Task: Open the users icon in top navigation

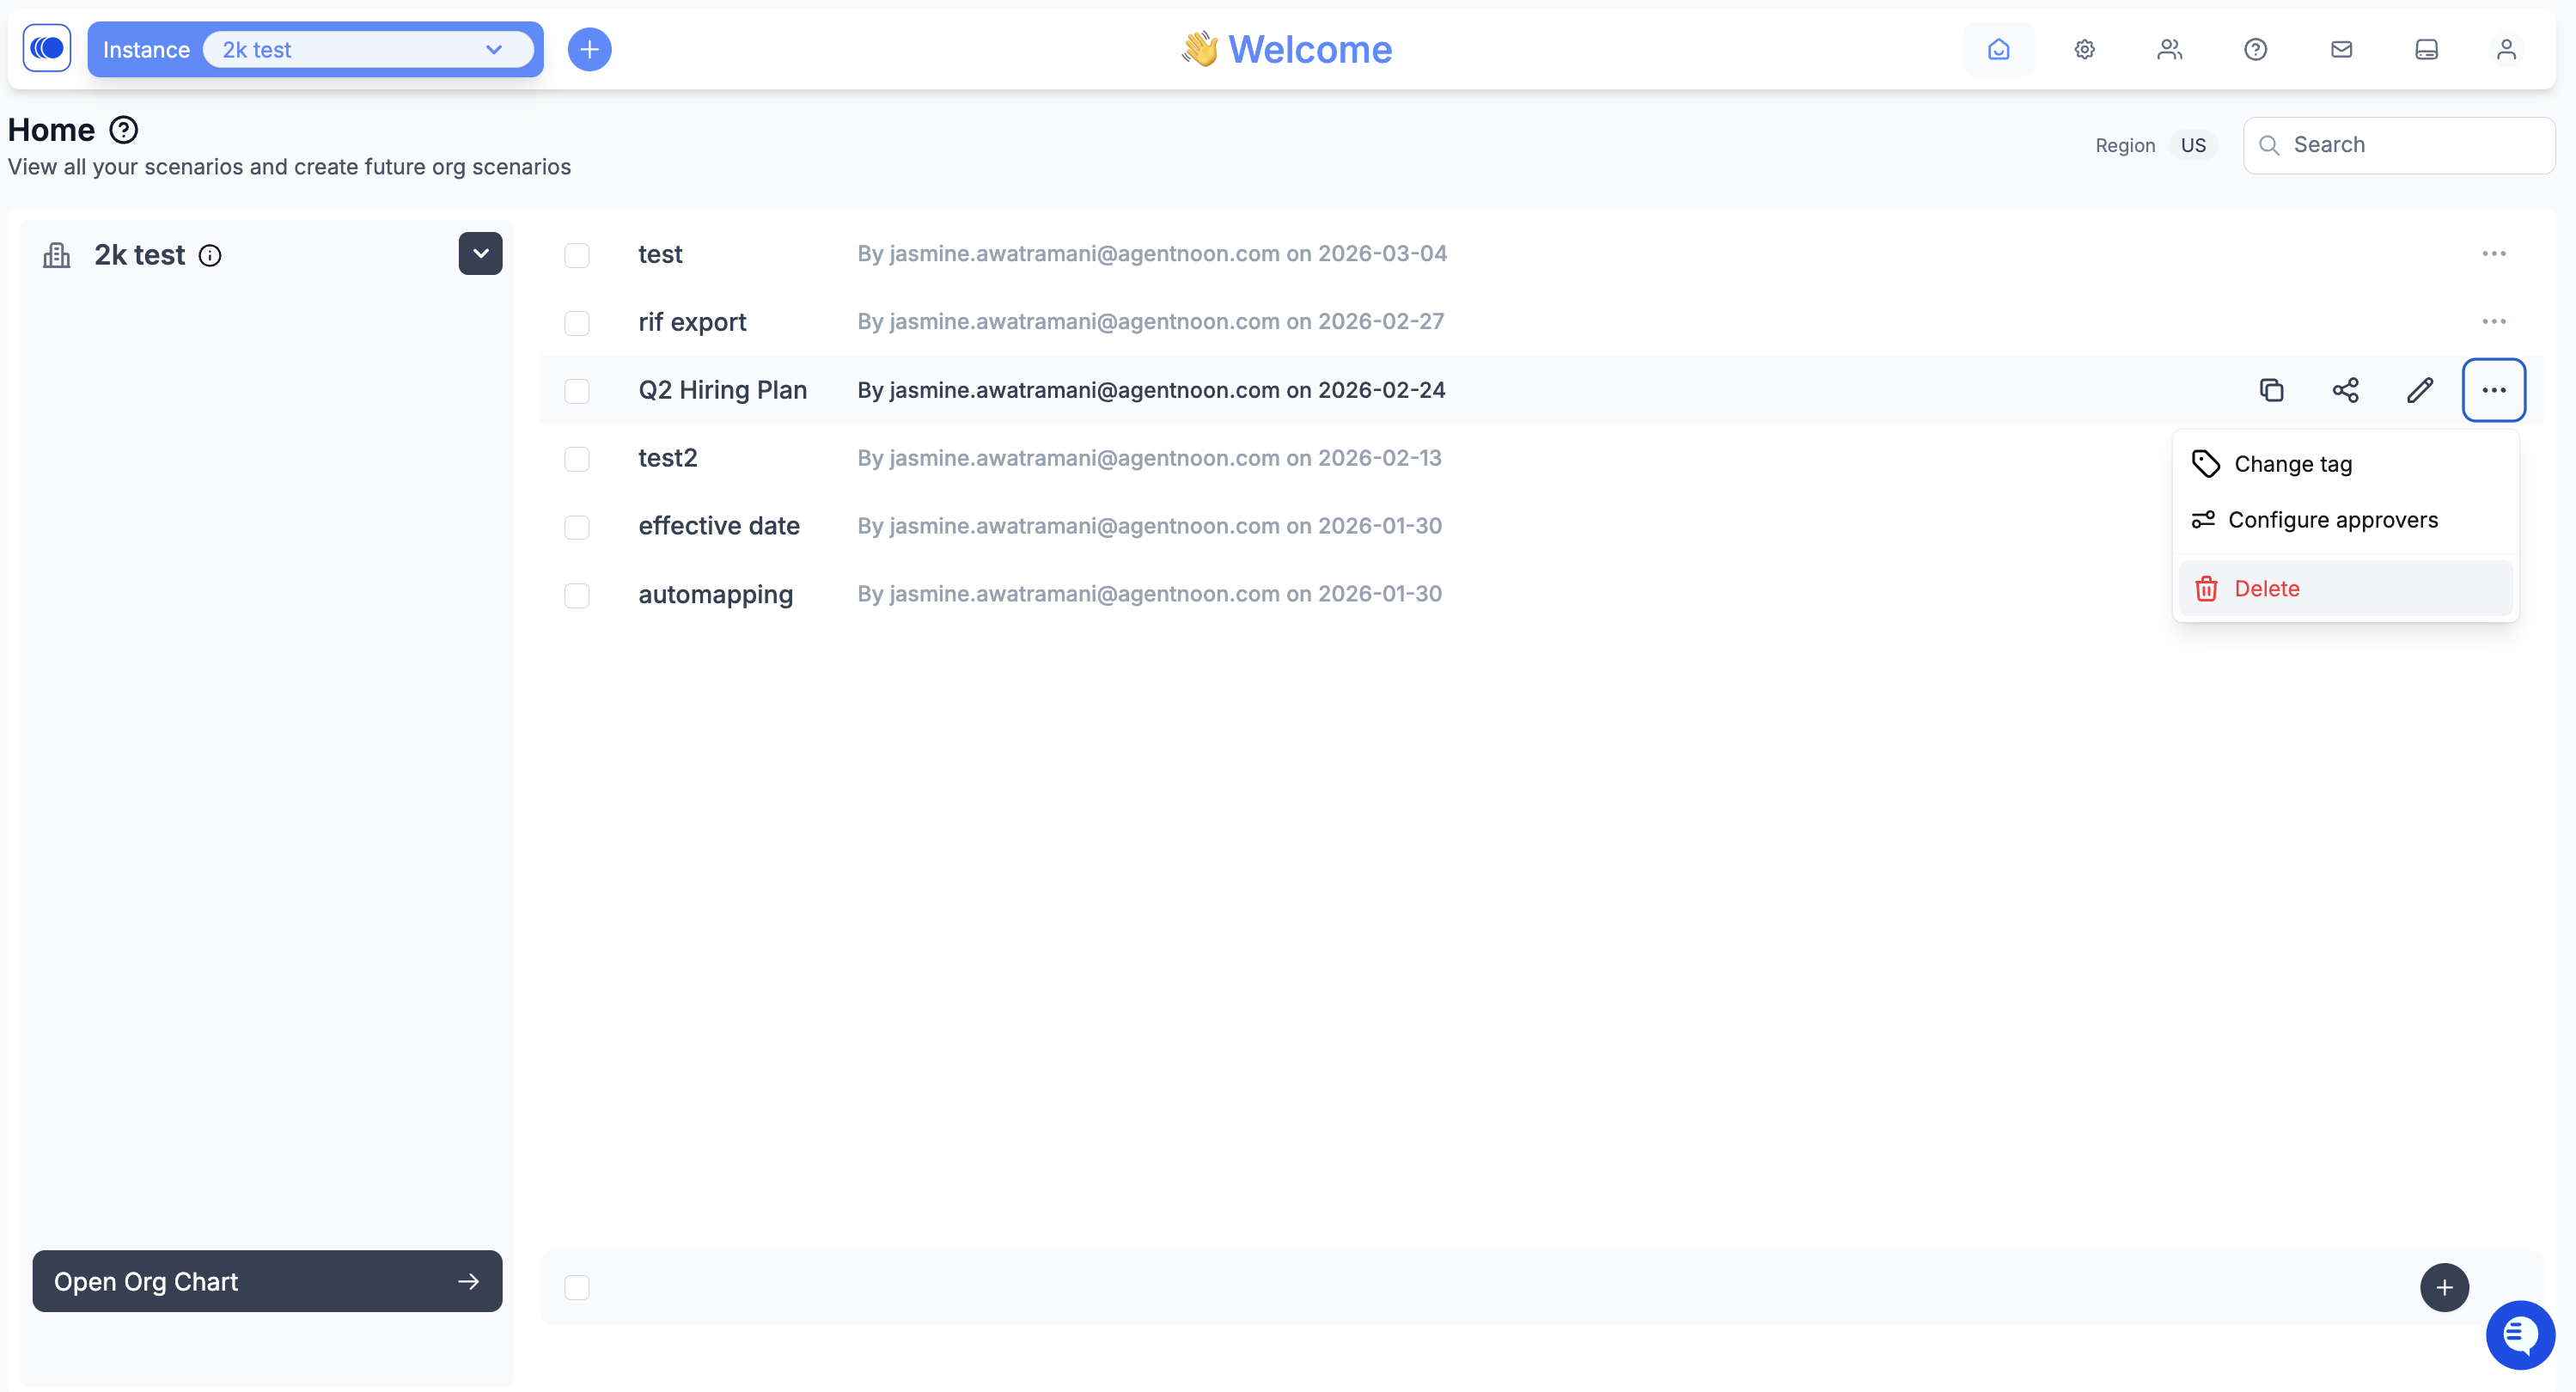Action: click(x=2169, y=49)
